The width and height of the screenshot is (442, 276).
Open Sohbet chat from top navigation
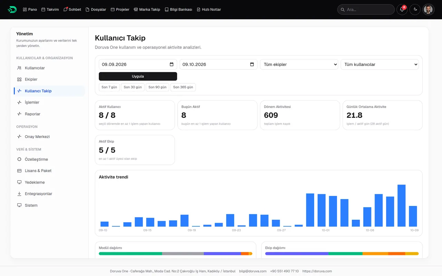pos(72,10)
